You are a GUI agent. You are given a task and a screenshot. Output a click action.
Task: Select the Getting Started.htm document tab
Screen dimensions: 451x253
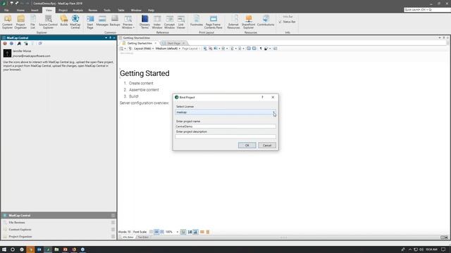click(x=140, y=44)
